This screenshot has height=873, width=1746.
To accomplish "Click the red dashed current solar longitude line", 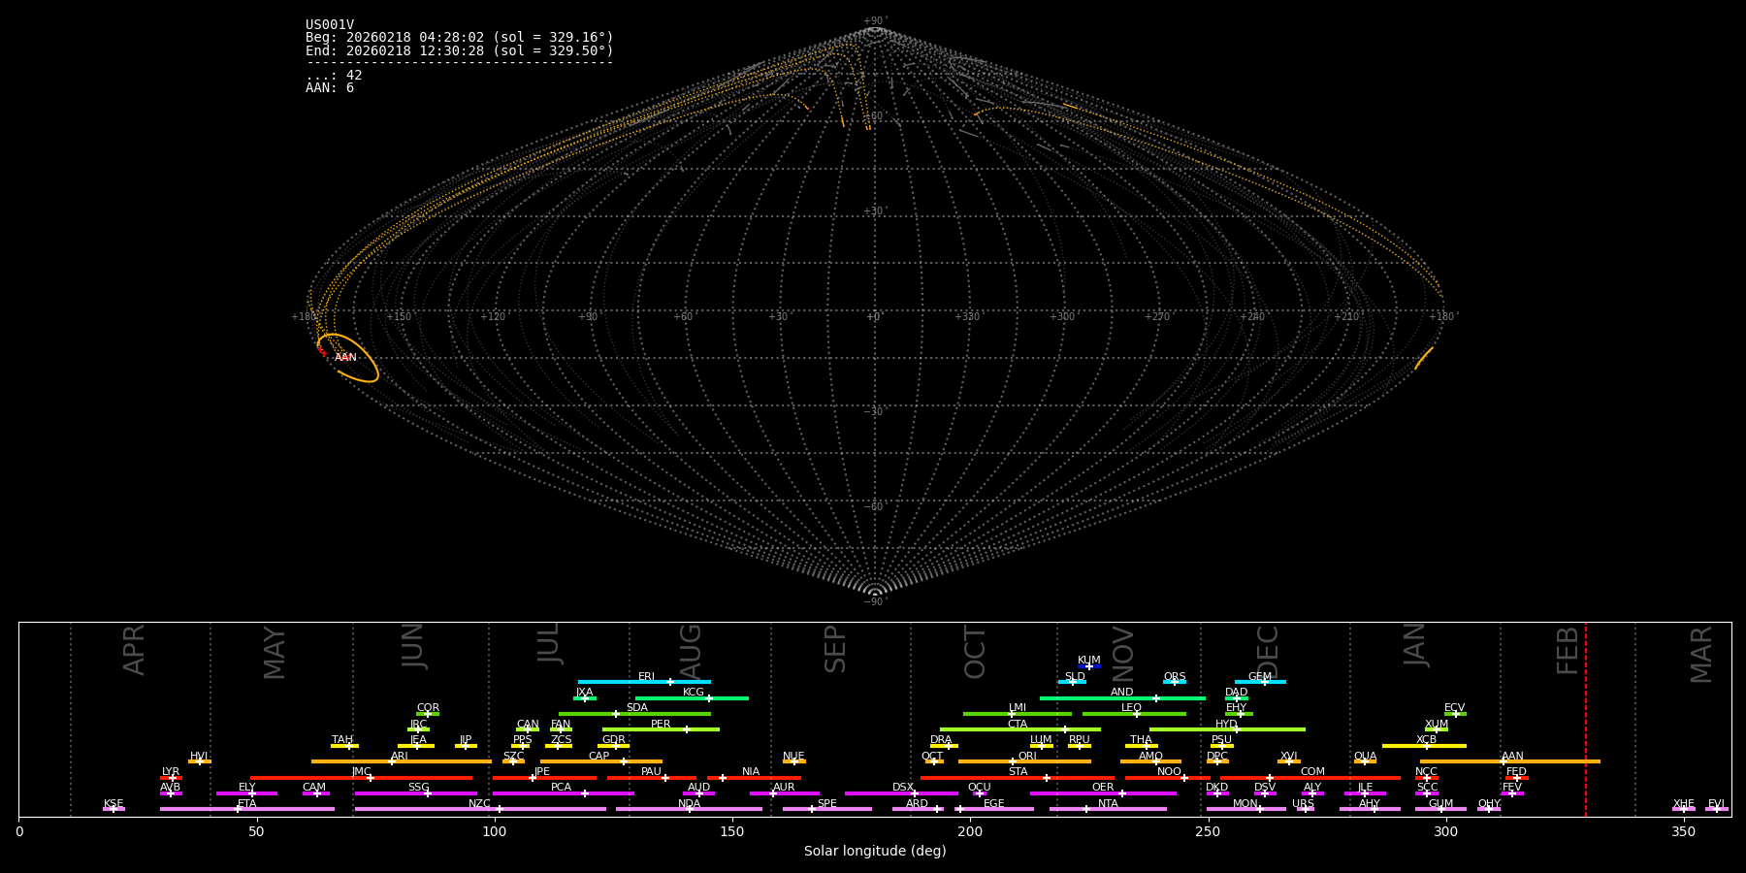I will click(1586, 719).
